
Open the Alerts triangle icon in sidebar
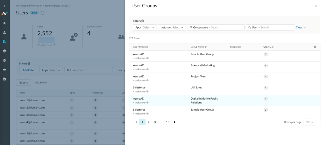pos(4,32)
